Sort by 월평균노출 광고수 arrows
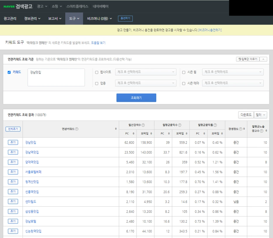The height and width of the screenshot is (238, 273). point(266,131)
